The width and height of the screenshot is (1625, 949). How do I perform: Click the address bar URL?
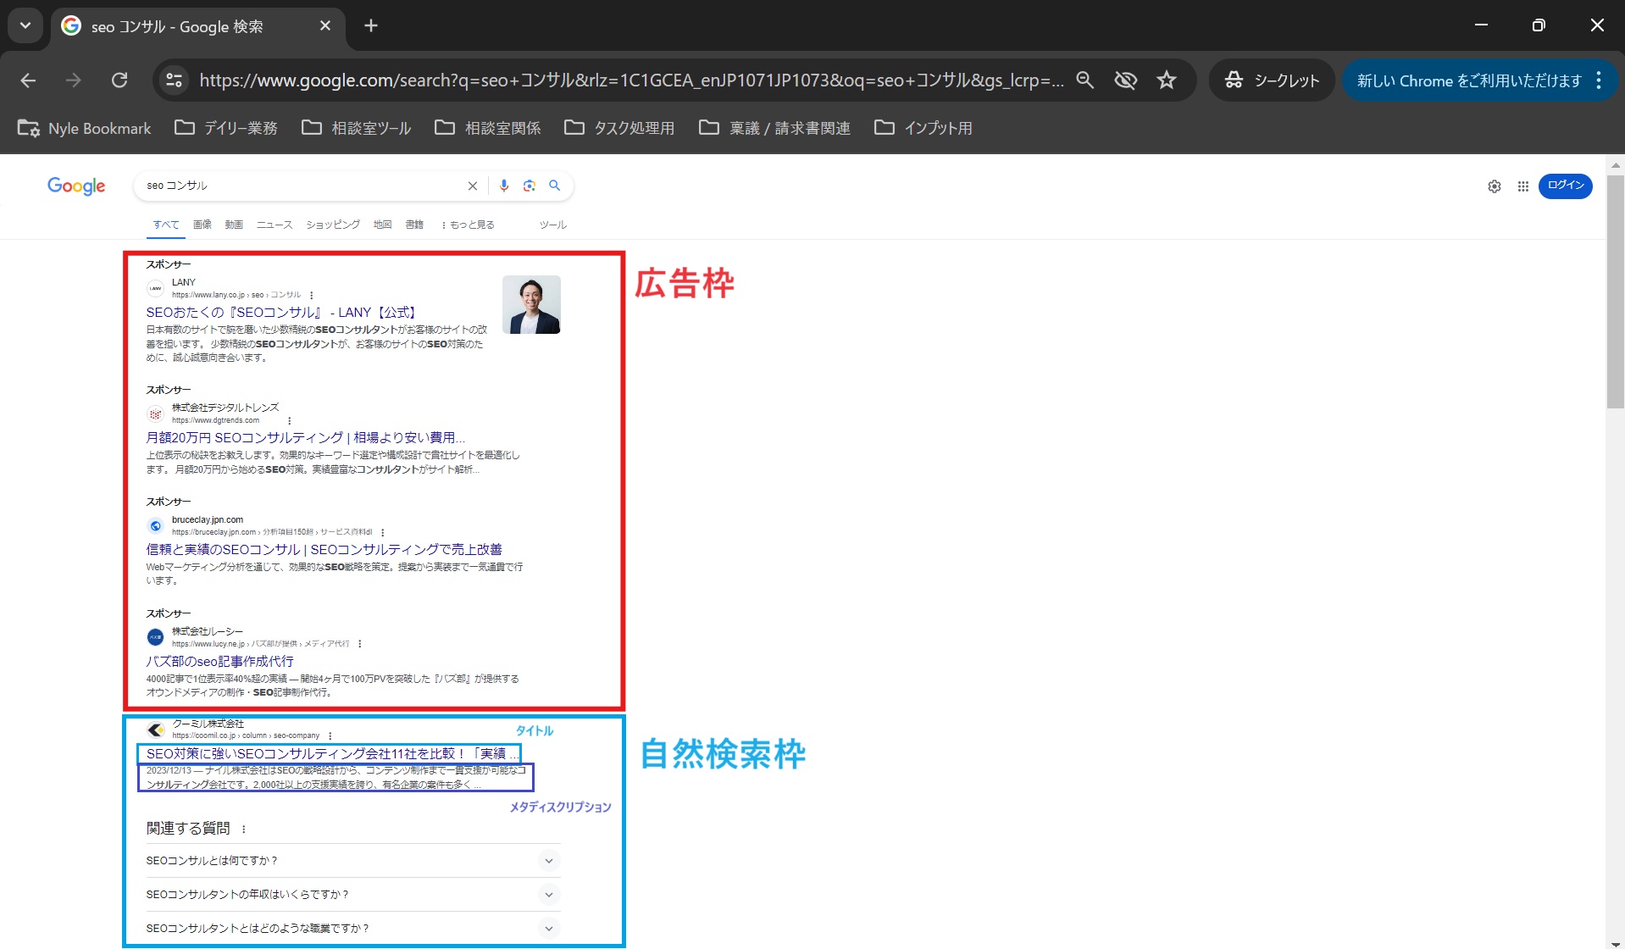pos(631,80)
